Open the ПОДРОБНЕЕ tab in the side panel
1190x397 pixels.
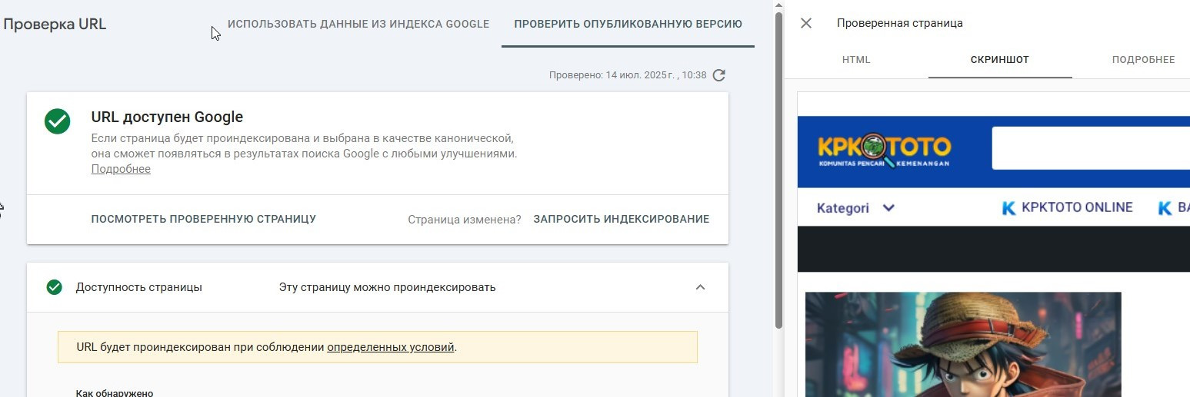[x=1143, y=60]
